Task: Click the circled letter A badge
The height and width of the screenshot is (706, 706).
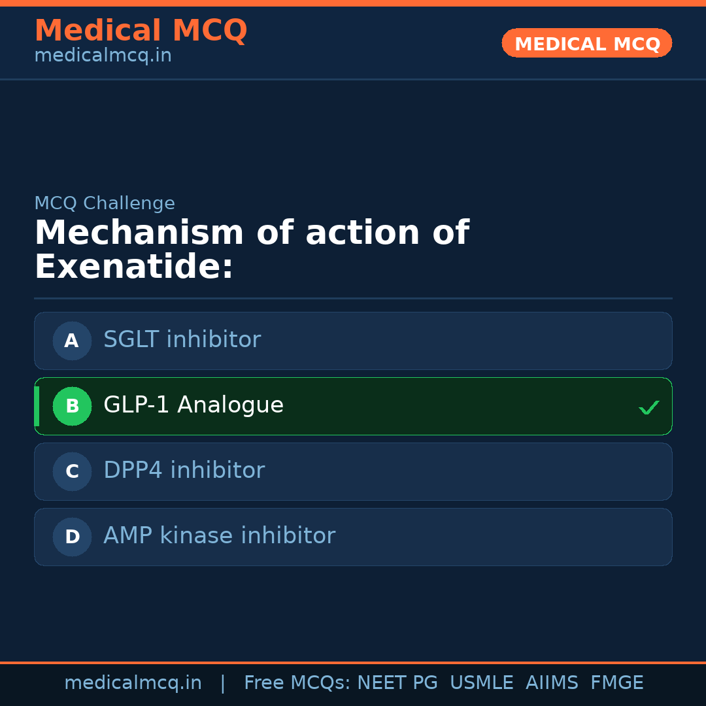Action: tap(72, 341)
